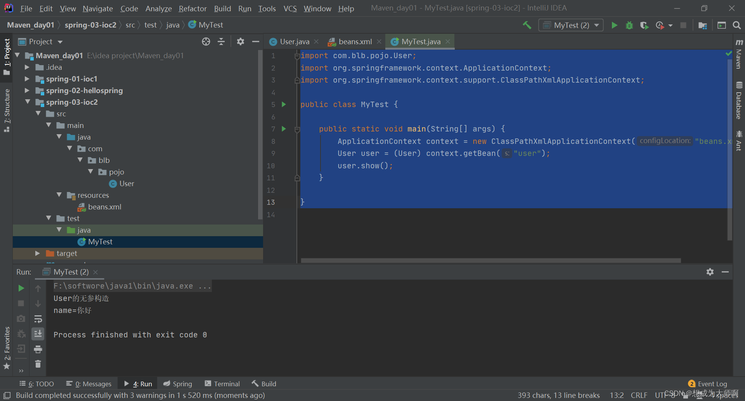Open the TODO tool window
The width and height of the screenshot is (745, 401).
tap(37, 384)
